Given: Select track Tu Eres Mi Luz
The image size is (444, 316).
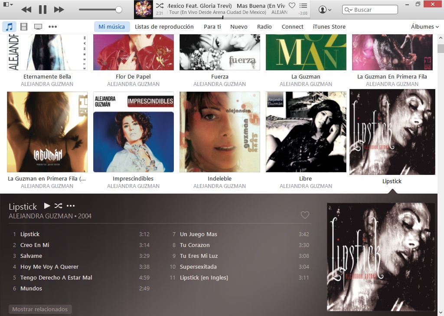Looking at the screenshot, I should (x=240, y=256).
